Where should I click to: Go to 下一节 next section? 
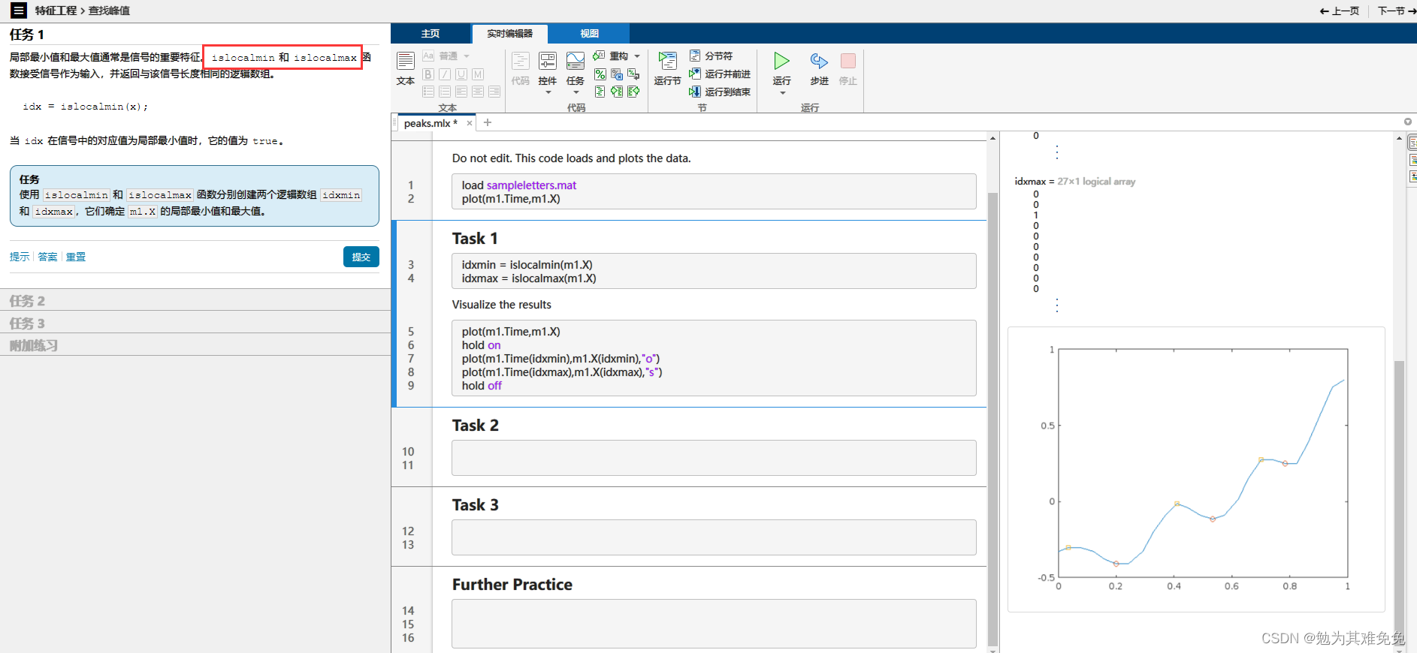[1395, 11]
